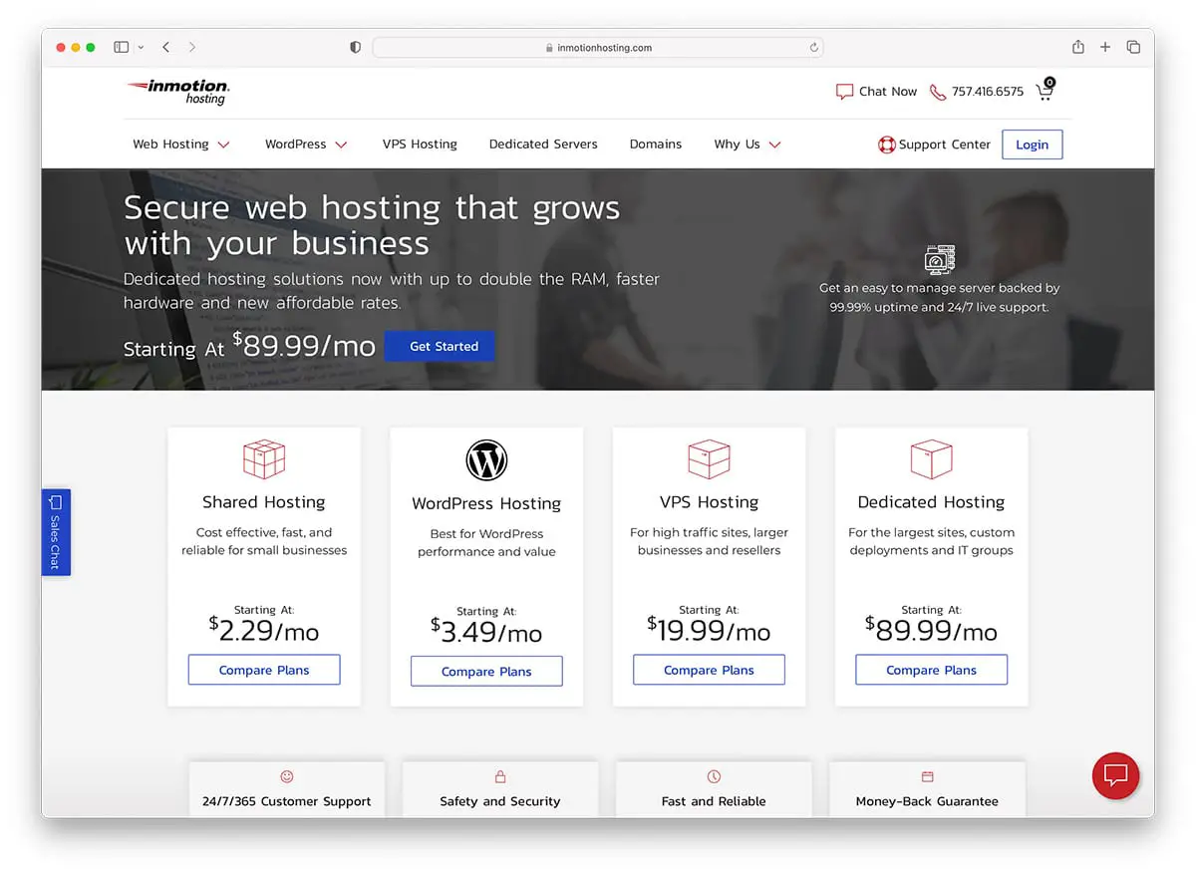The width and height of the screenshot is (1196, 873).
Task: Click the chat icon on Sales Chat tab
Action: coord(56,502)
